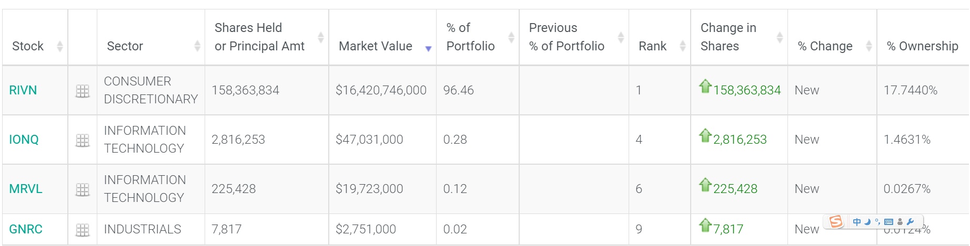Toggle Chinese/English mode in the IME bar

(x=857, y=222)
